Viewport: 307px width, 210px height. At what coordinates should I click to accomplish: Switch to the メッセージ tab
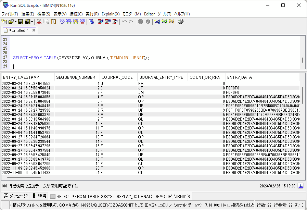pyautogui.click(x=16, y=196)
